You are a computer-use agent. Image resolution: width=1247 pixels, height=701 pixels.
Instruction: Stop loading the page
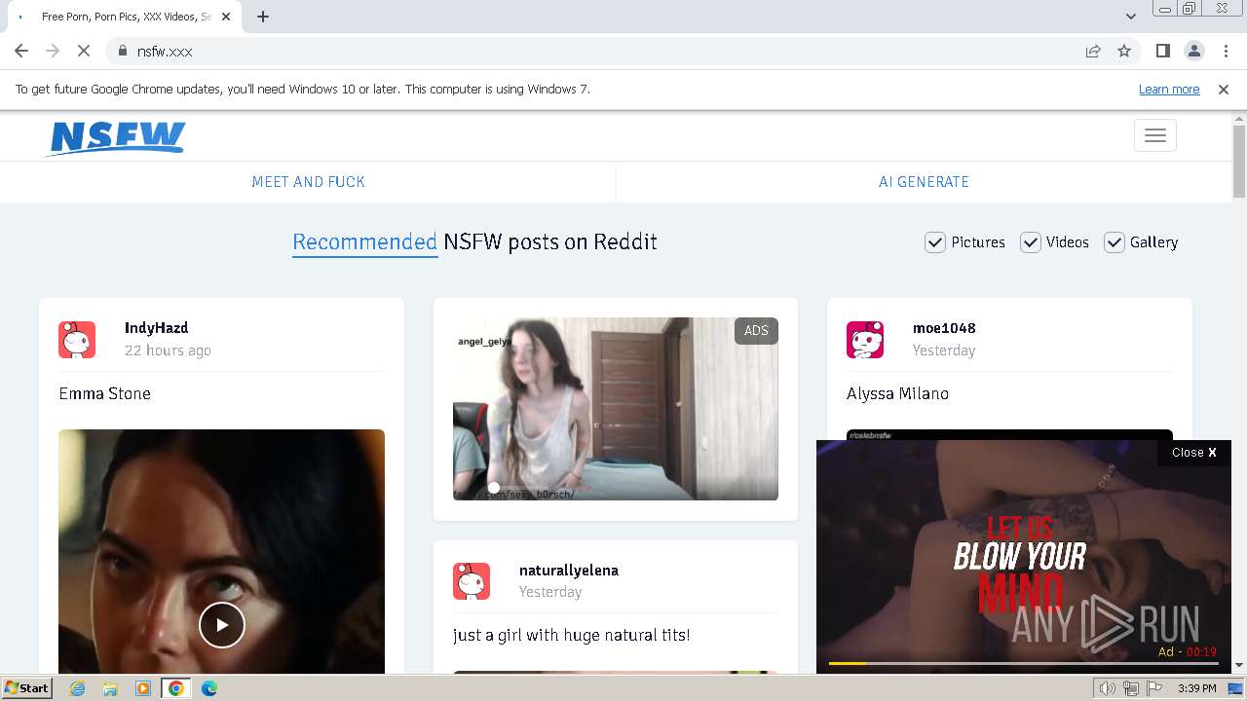pos(83,51)
